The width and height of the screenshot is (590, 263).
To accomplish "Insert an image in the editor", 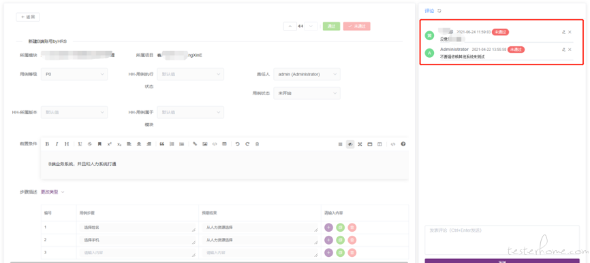I will [205, 144].
